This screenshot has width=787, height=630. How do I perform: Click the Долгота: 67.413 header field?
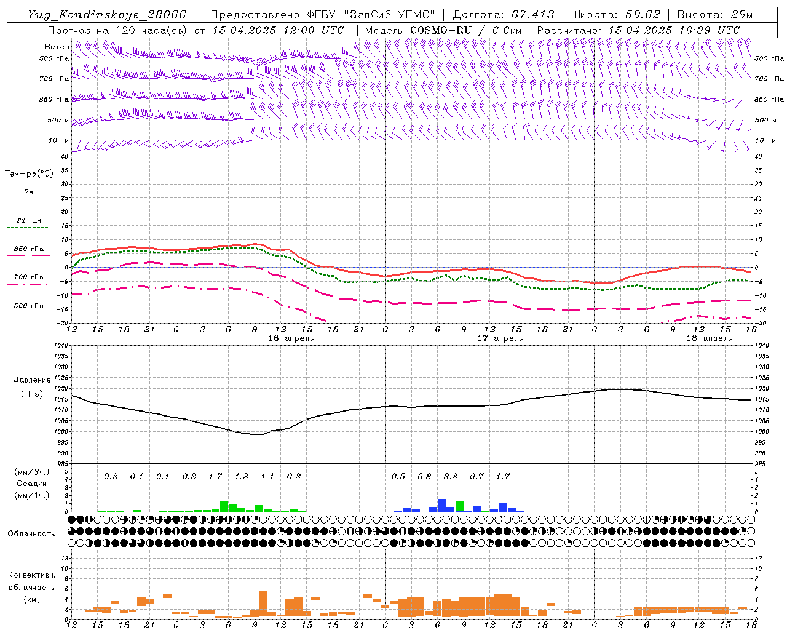(x=503, y=15)
